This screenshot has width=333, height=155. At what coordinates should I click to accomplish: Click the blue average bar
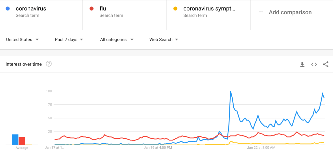(15, 139)
